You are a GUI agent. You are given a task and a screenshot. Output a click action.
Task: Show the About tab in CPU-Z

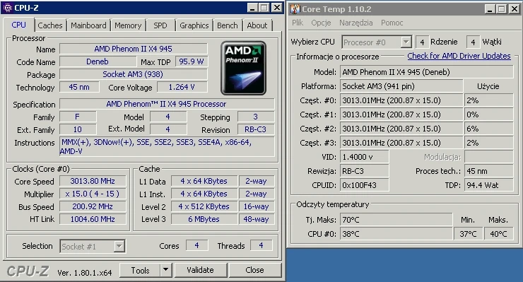[x=257, y=25]
